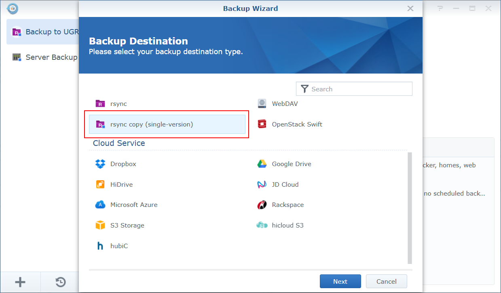Click the plus icon to create backup task
Image resolution: width=501 pixels, height=293 pixels.
click(x=20, y=282)
